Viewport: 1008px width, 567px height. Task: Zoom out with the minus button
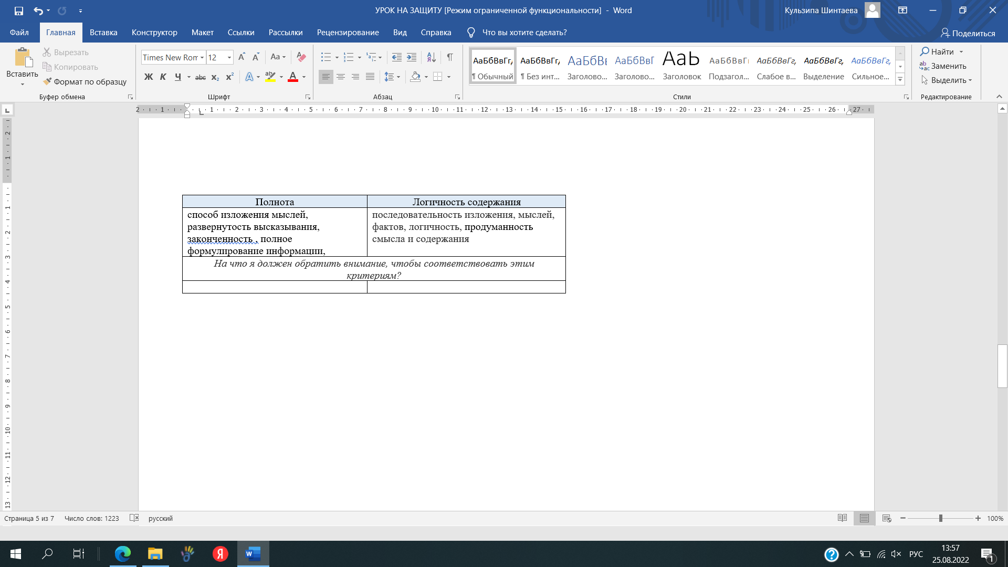(x=903, y=518)
